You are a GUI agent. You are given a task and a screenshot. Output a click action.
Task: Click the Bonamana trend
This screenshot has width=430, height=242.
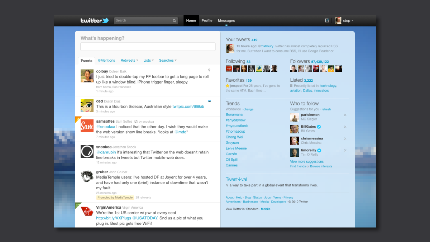[x=234, y=114]
